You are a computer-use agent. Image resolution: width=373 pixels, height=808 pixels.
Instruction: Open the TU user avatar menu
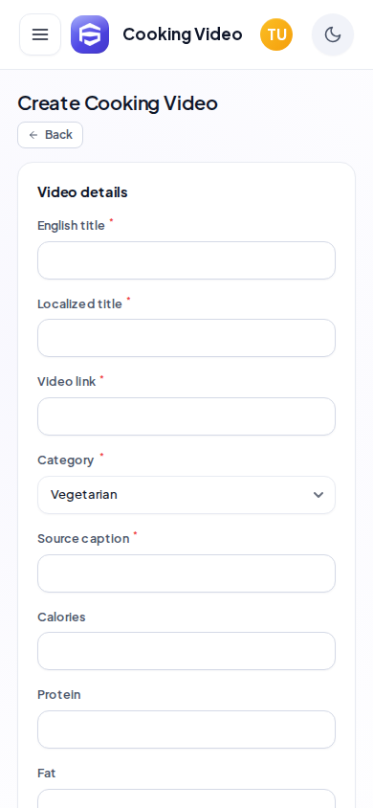[x=276, y=34]
